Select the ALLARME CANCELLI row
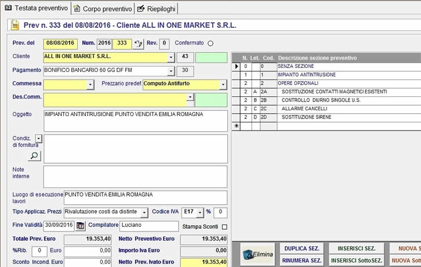 click(x=326, y=109)
